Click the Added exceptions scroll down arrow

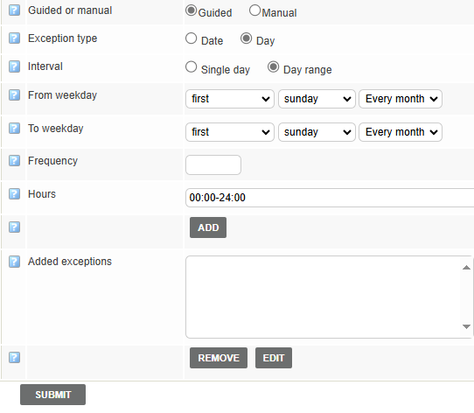[x=466, y=326]
